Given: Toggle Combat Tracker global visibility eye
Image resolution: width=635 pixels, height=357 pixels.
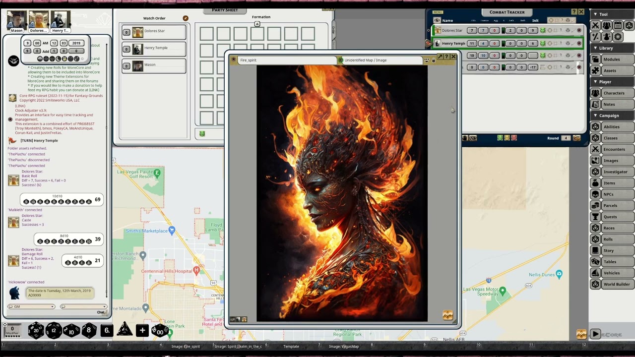Looking at the screenshot, I should (437, 20).
